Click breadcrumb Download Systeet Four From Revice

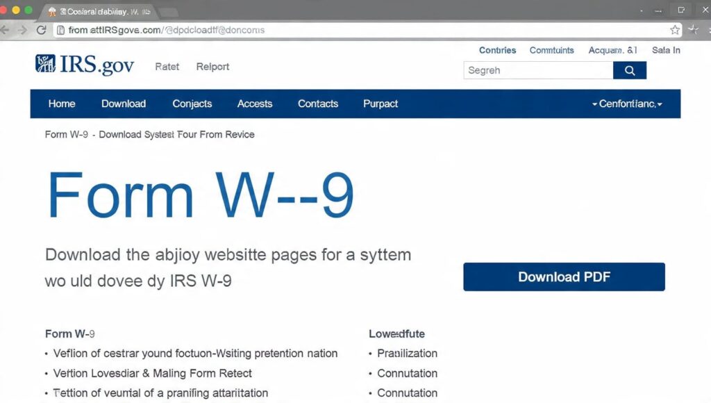[x=176, y=135]
